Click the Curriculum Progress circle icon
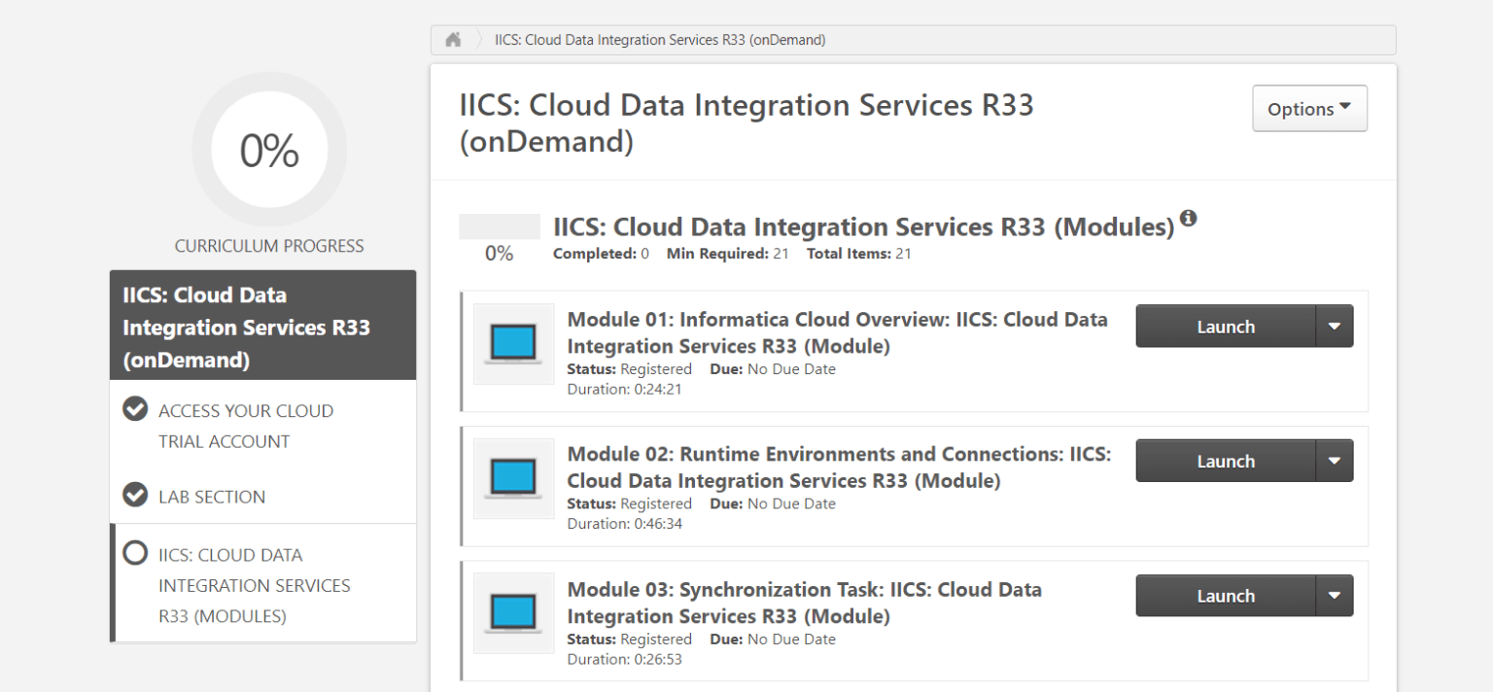The height and width of the screenshot is (692, 1493). point(269,148)
